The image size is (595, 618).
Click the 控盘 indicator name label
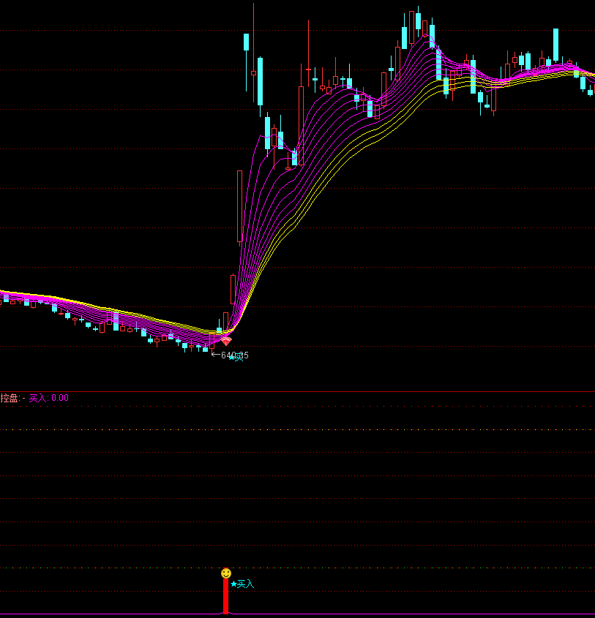click(10, 398)
